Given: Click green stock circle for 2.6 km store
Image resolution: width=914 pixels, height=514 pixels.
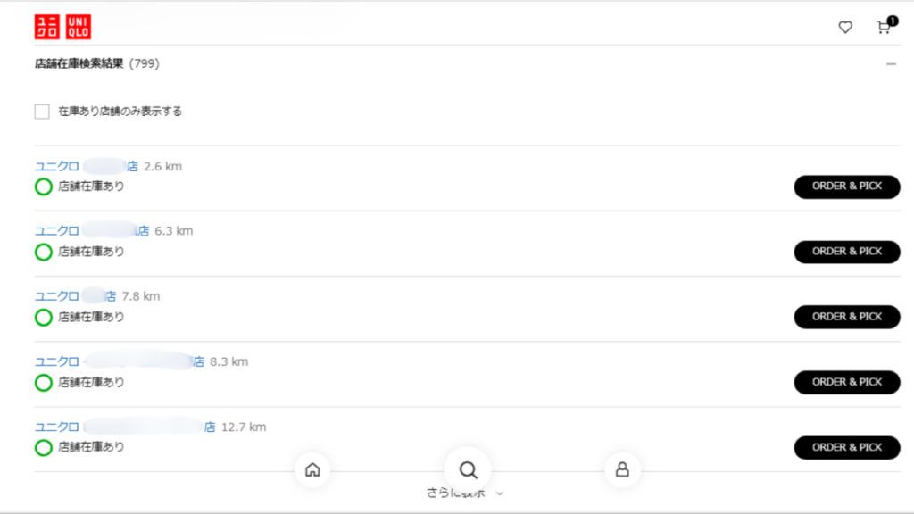Looking at the screenshot, I should (43, 187).
